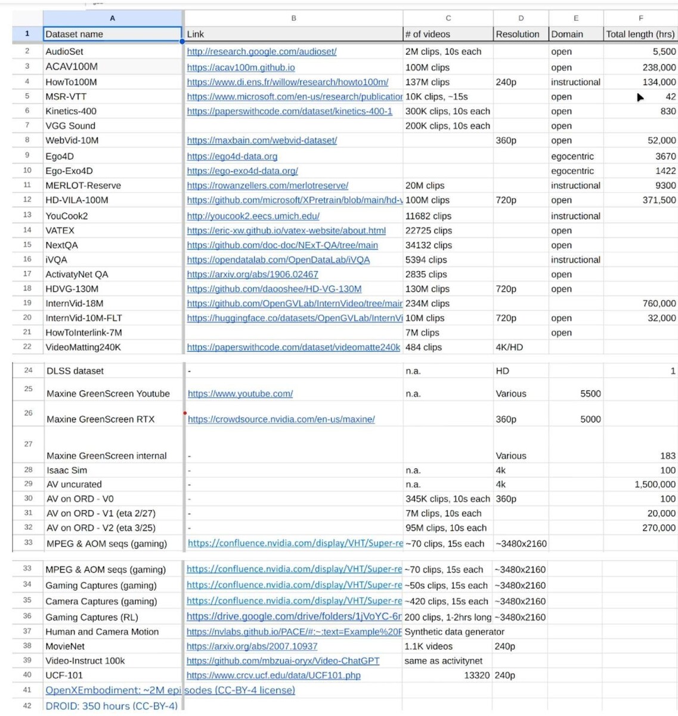Select the InternVid-18M cell
The height and width of the screenshot is (716, 678).
tap(112, 303)
